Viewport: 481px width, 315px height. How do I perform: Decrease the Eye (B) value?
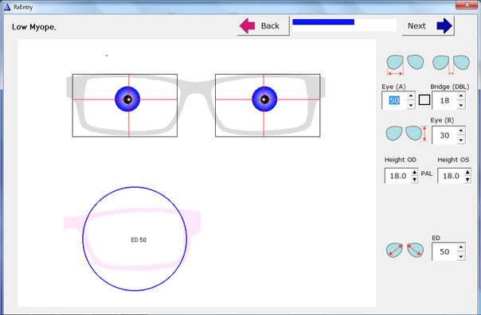pos(461,140)
